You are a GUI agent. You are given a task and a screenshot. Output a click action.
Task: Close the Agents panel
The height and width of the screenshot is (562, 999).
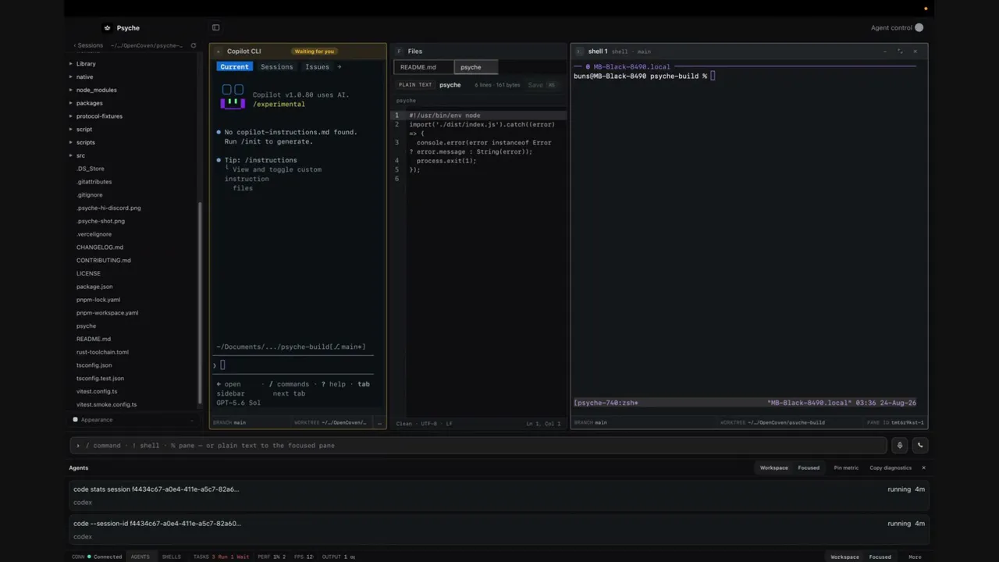point(923,468)
